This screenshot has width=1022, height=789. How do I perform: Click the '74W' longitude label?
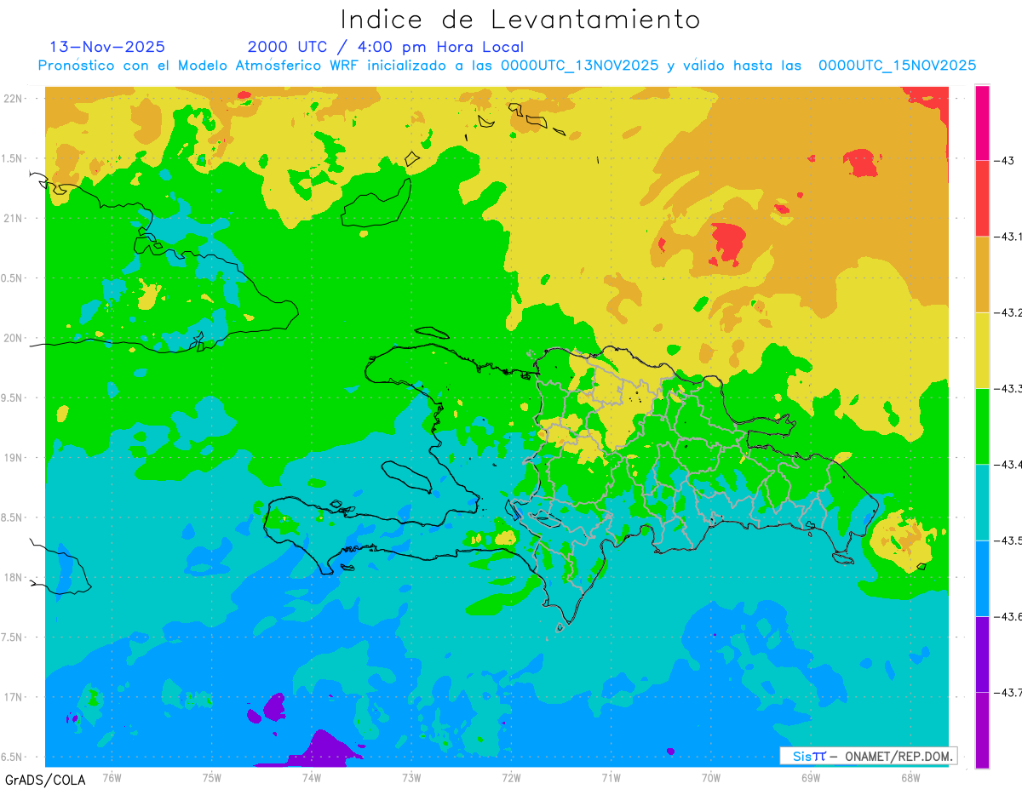tap(312, 777)
